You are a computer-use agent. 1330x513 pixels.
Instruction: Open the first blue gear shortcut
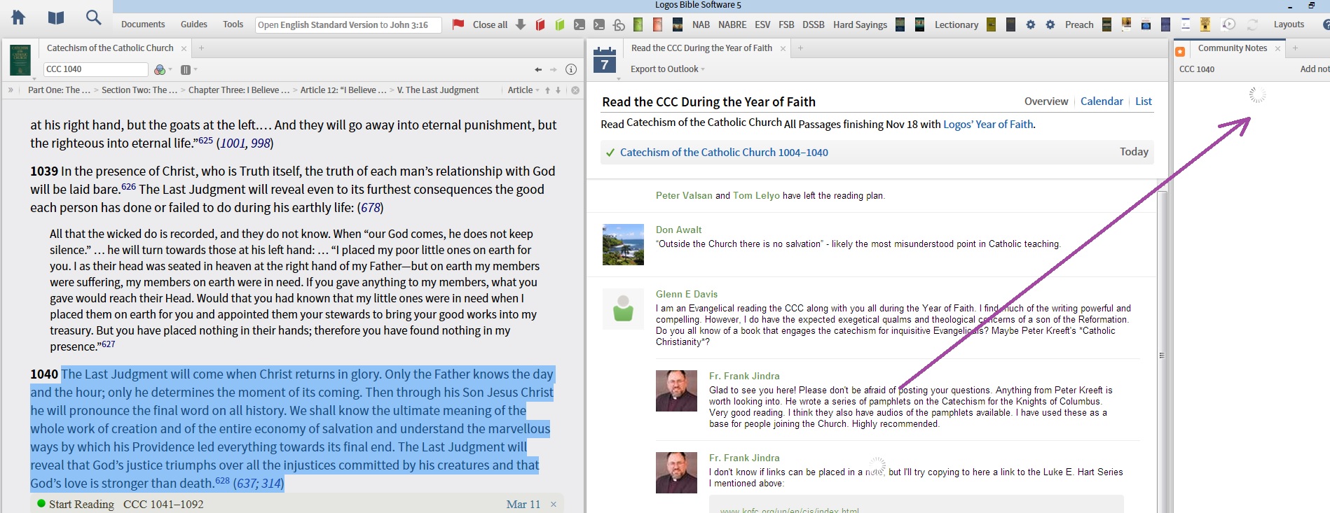(1031, 24)
